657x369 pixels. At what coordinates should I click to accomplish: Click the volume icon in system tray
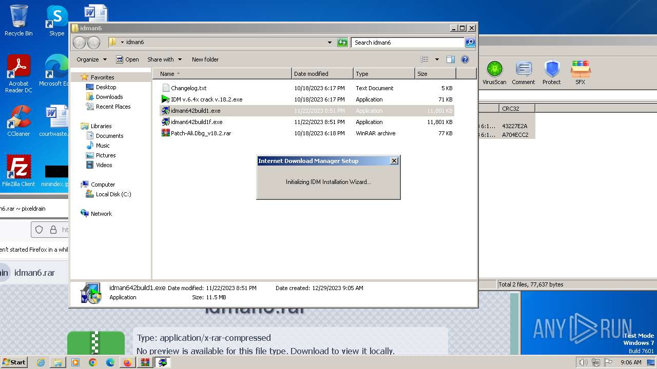(583, 362)
